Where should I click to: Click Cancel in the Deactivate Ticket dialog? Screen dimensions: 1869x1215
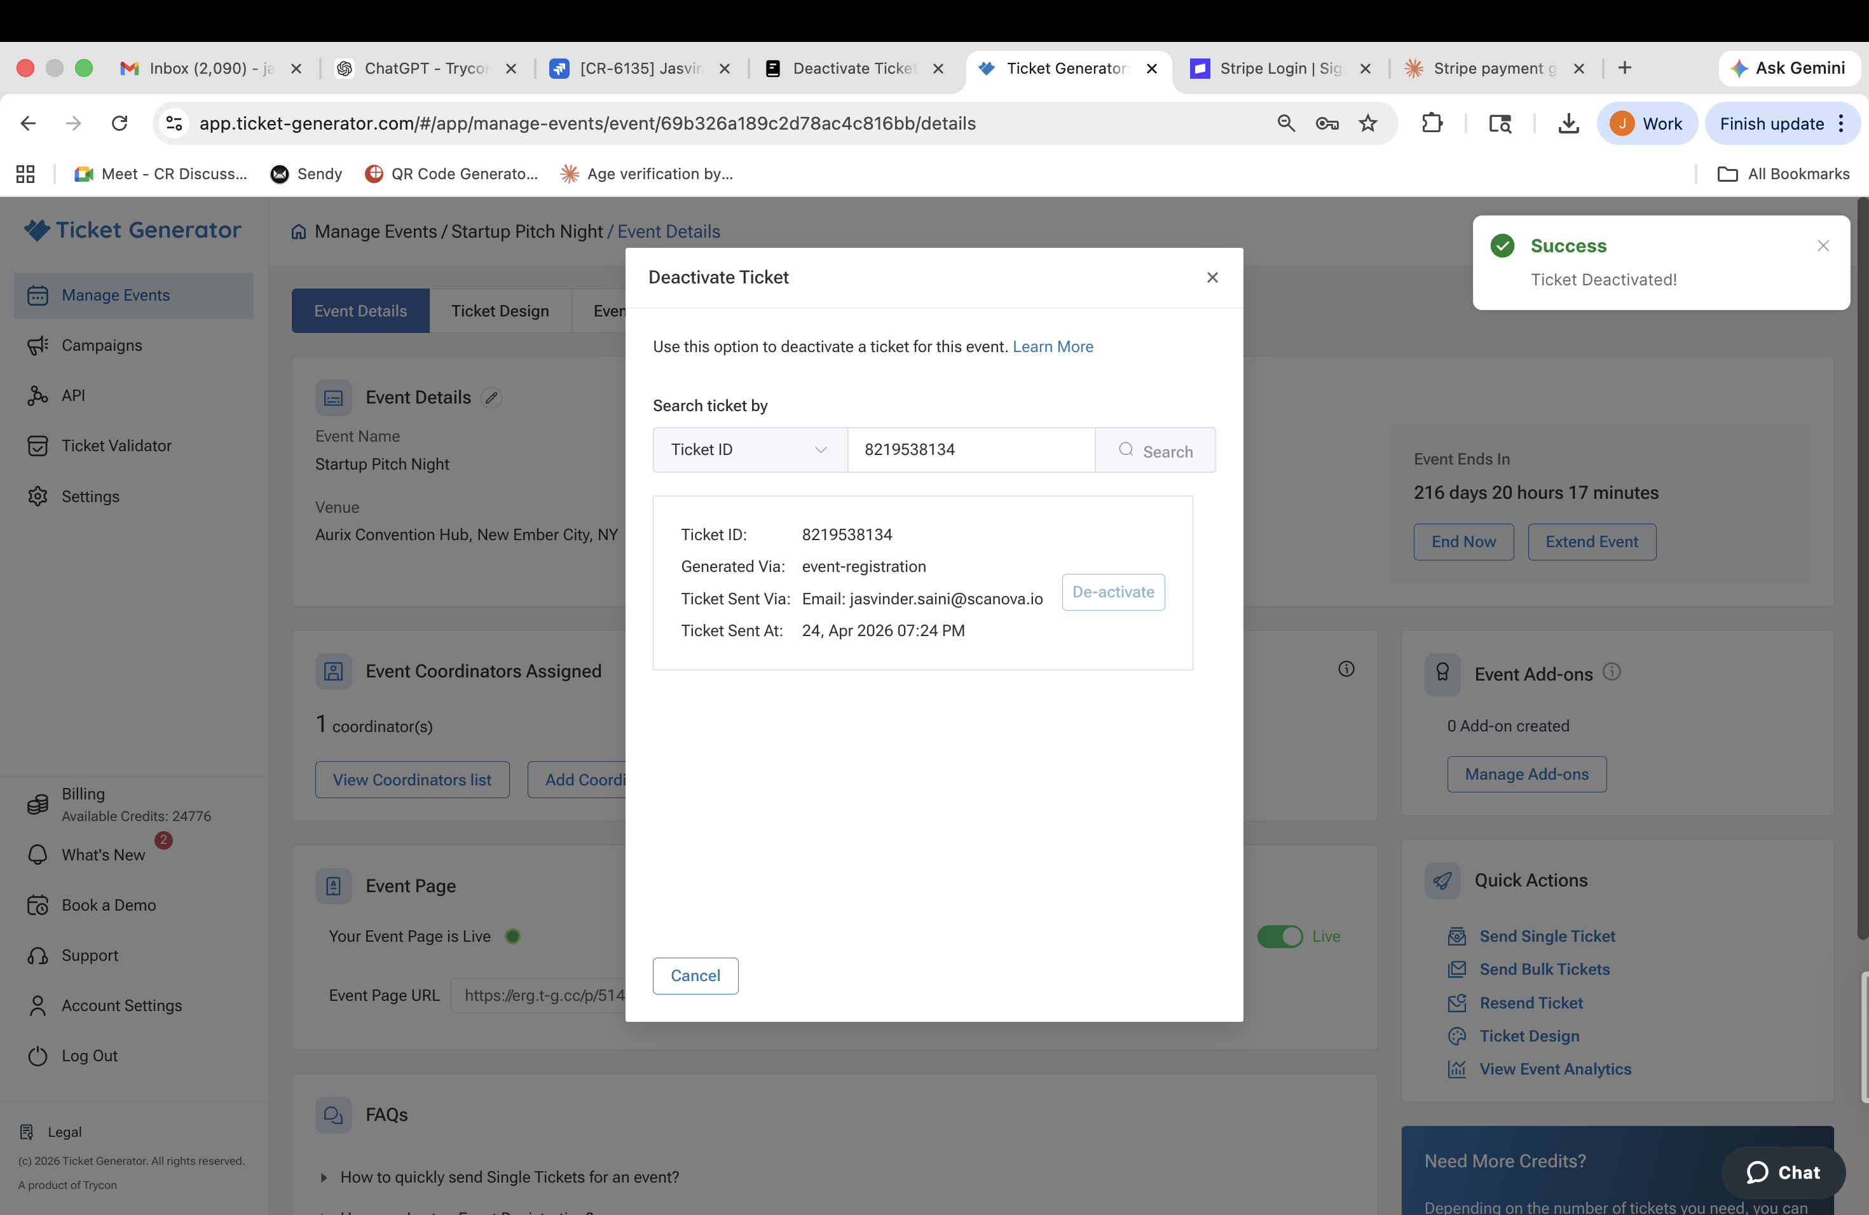coord(695,975)
